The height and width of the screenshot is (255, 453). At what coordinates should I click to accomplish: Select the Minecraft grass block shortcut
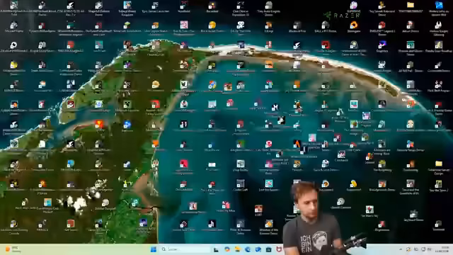[x=127, y=27]
